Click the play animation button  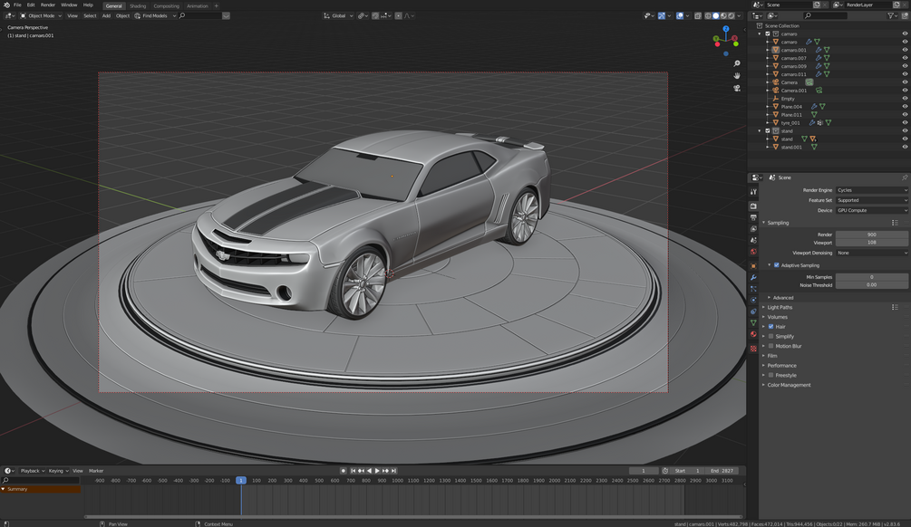(377, 471)
